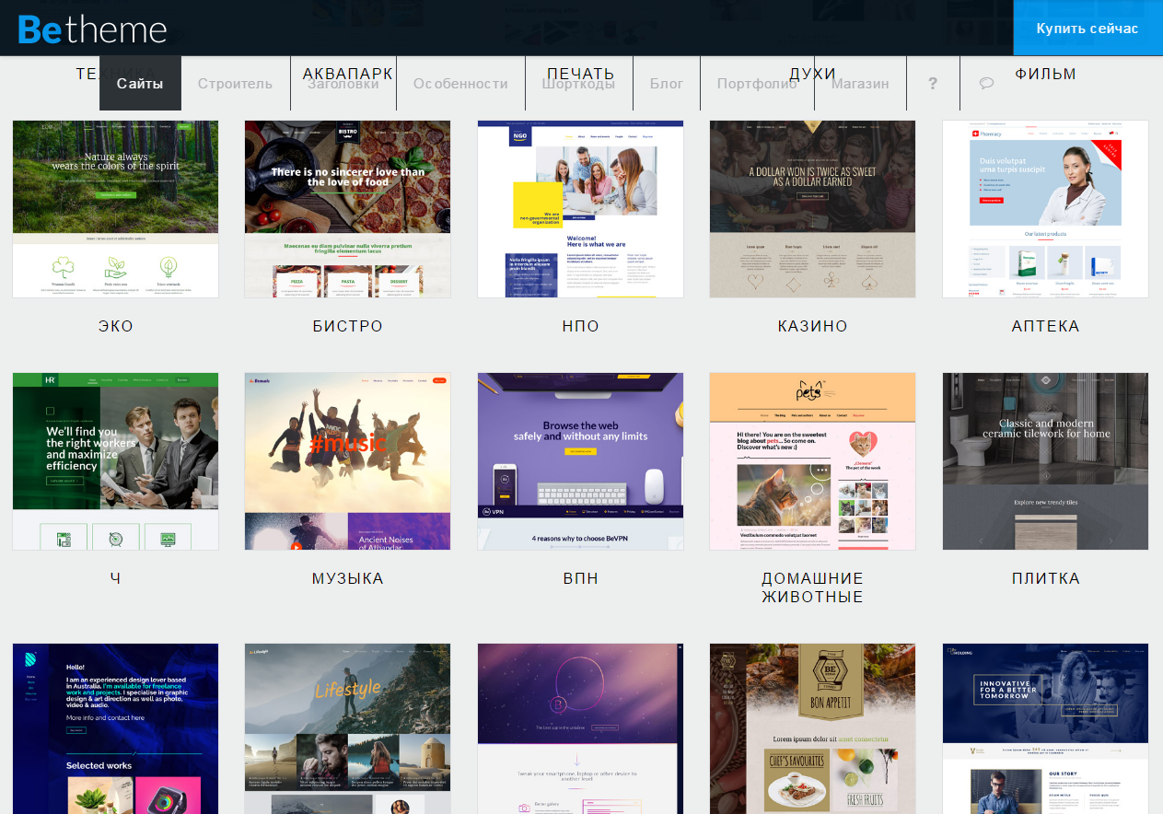Go to the Портфолио menu item

tap(757, 84)
